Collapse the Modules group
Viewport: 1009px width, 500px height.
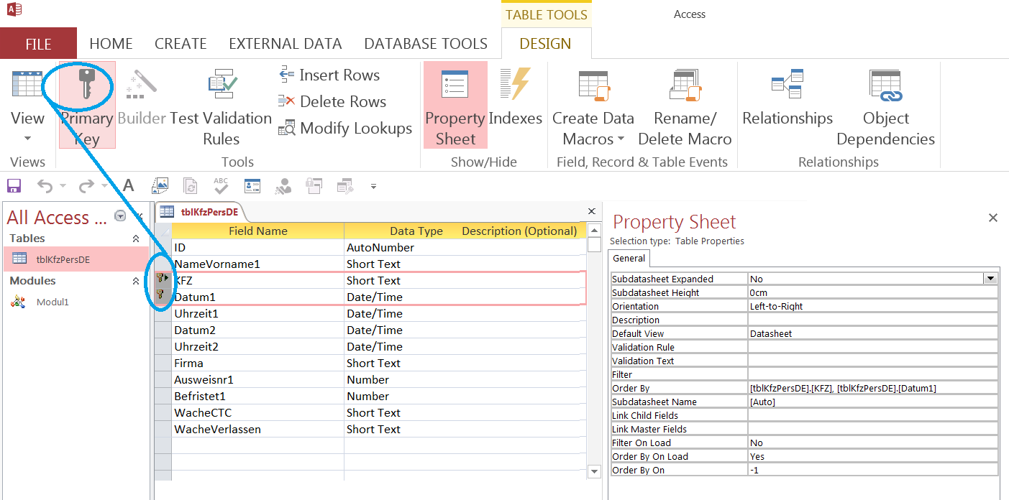(x=136, y=281)
